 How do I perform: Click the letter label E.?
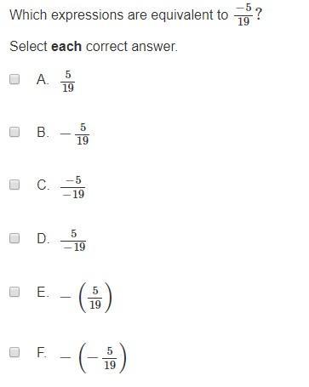click(x=43, y=292)
